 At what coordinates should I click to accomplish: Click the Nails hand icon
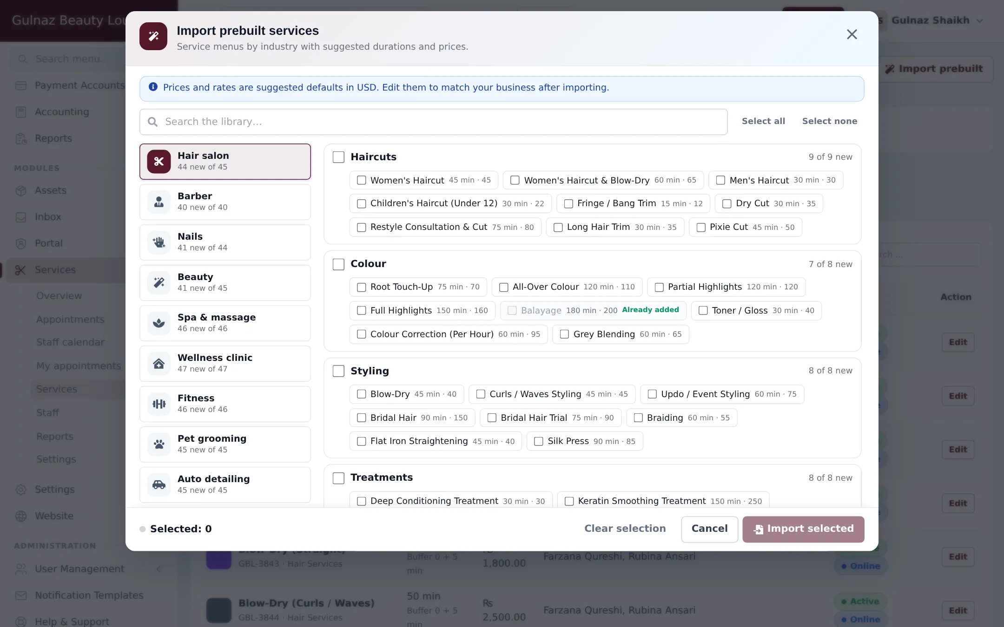[159, 242]
